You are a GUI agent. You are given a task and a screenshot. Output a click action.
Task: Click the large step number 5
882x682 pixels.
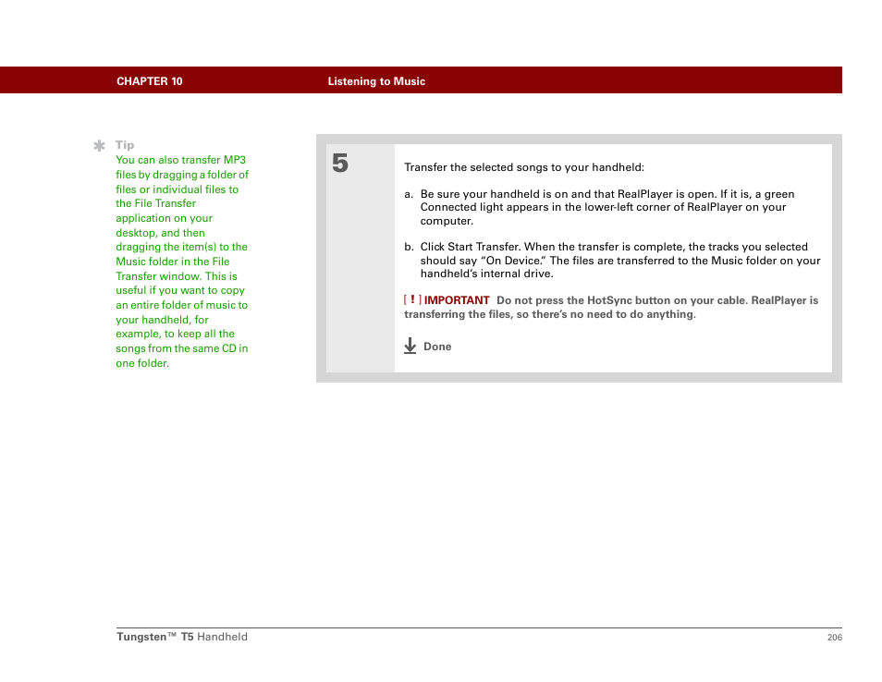click(x=339, y=164)
